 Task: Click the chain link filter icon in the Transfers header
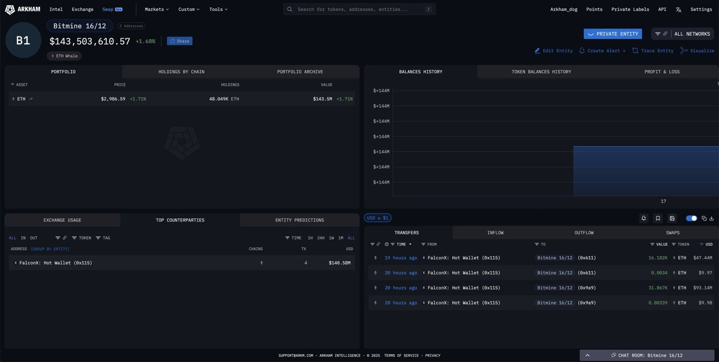(378, 245)
